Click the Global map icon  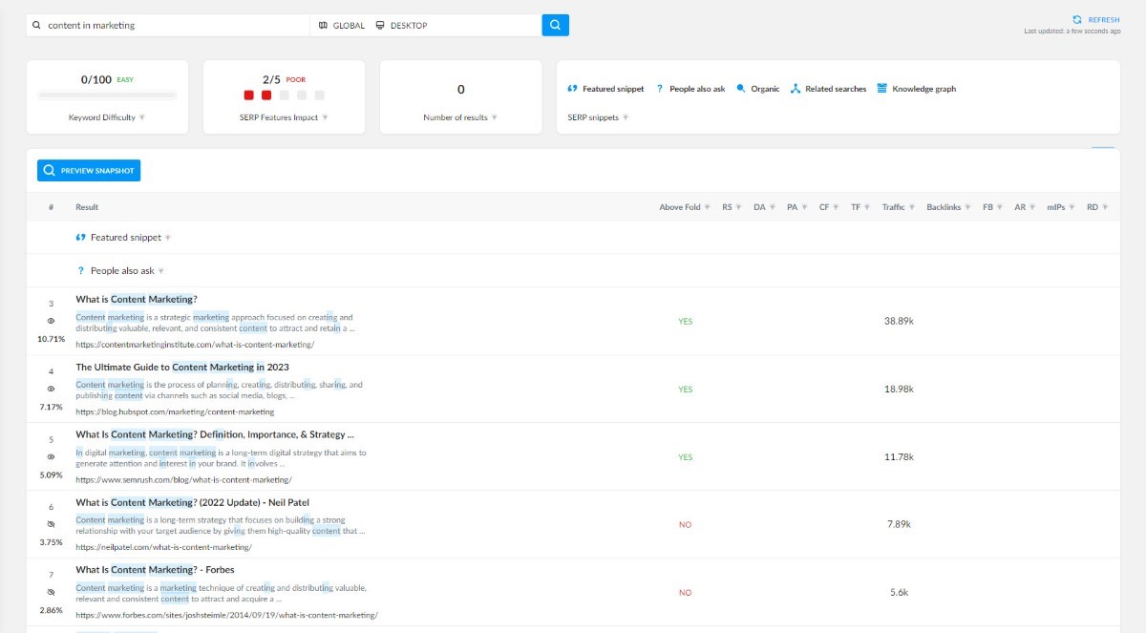[x=323, y=26]
